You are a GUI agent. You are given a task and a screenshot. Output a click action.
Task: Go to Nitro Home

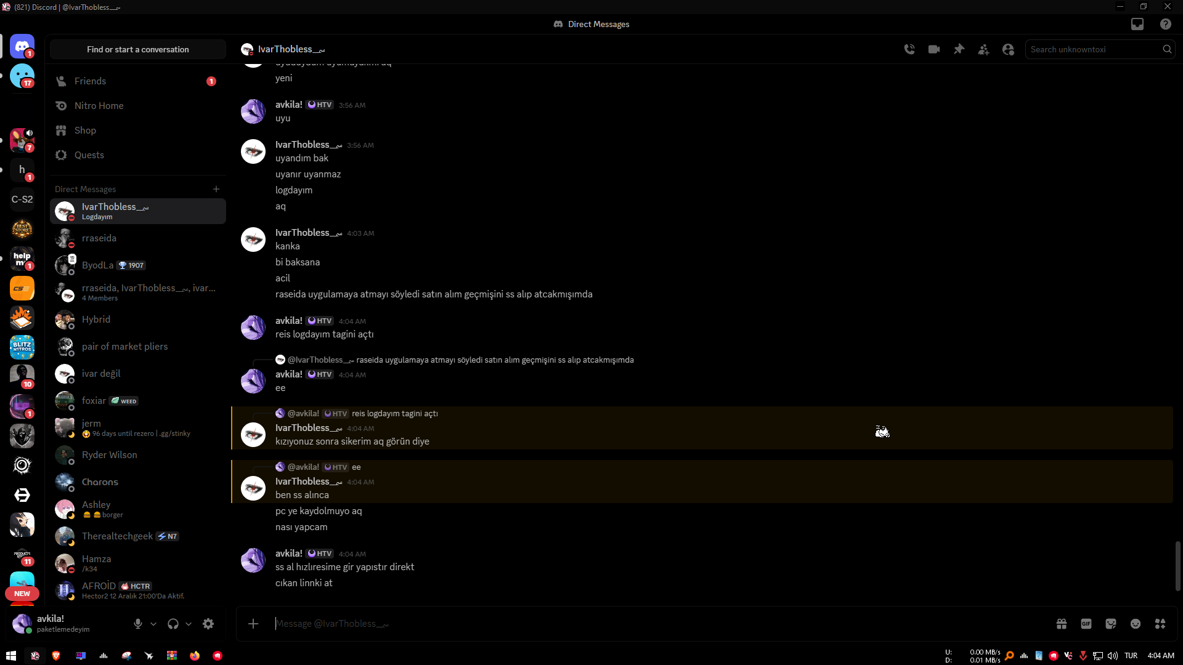coord(138,106)
